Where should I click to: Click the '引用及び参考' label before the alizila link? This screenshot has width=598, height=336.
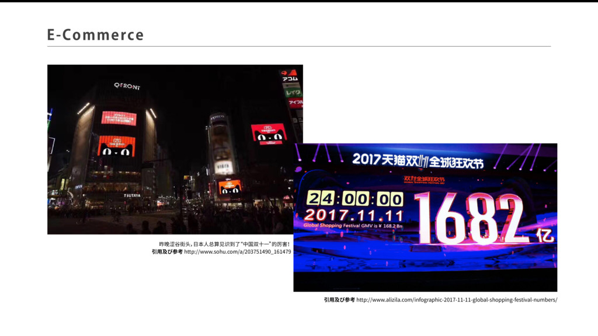(x=339, y=300)
